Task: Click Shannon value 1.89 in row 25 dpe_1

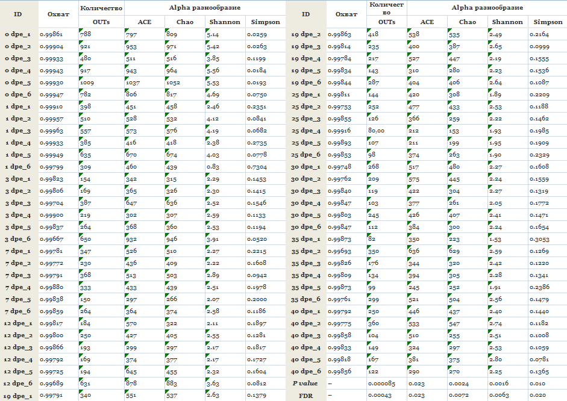Action: (x=495, y=95)
